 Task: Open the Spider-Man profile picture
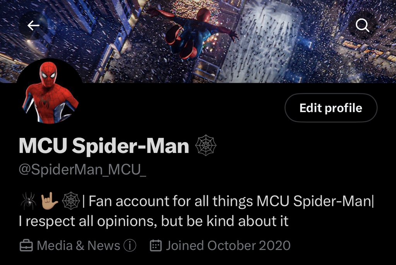pyautogui.click(x=49, y=91)
